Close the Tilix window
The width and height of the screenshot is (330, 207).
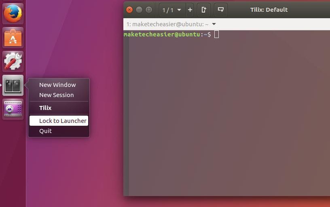coord(129,10)
